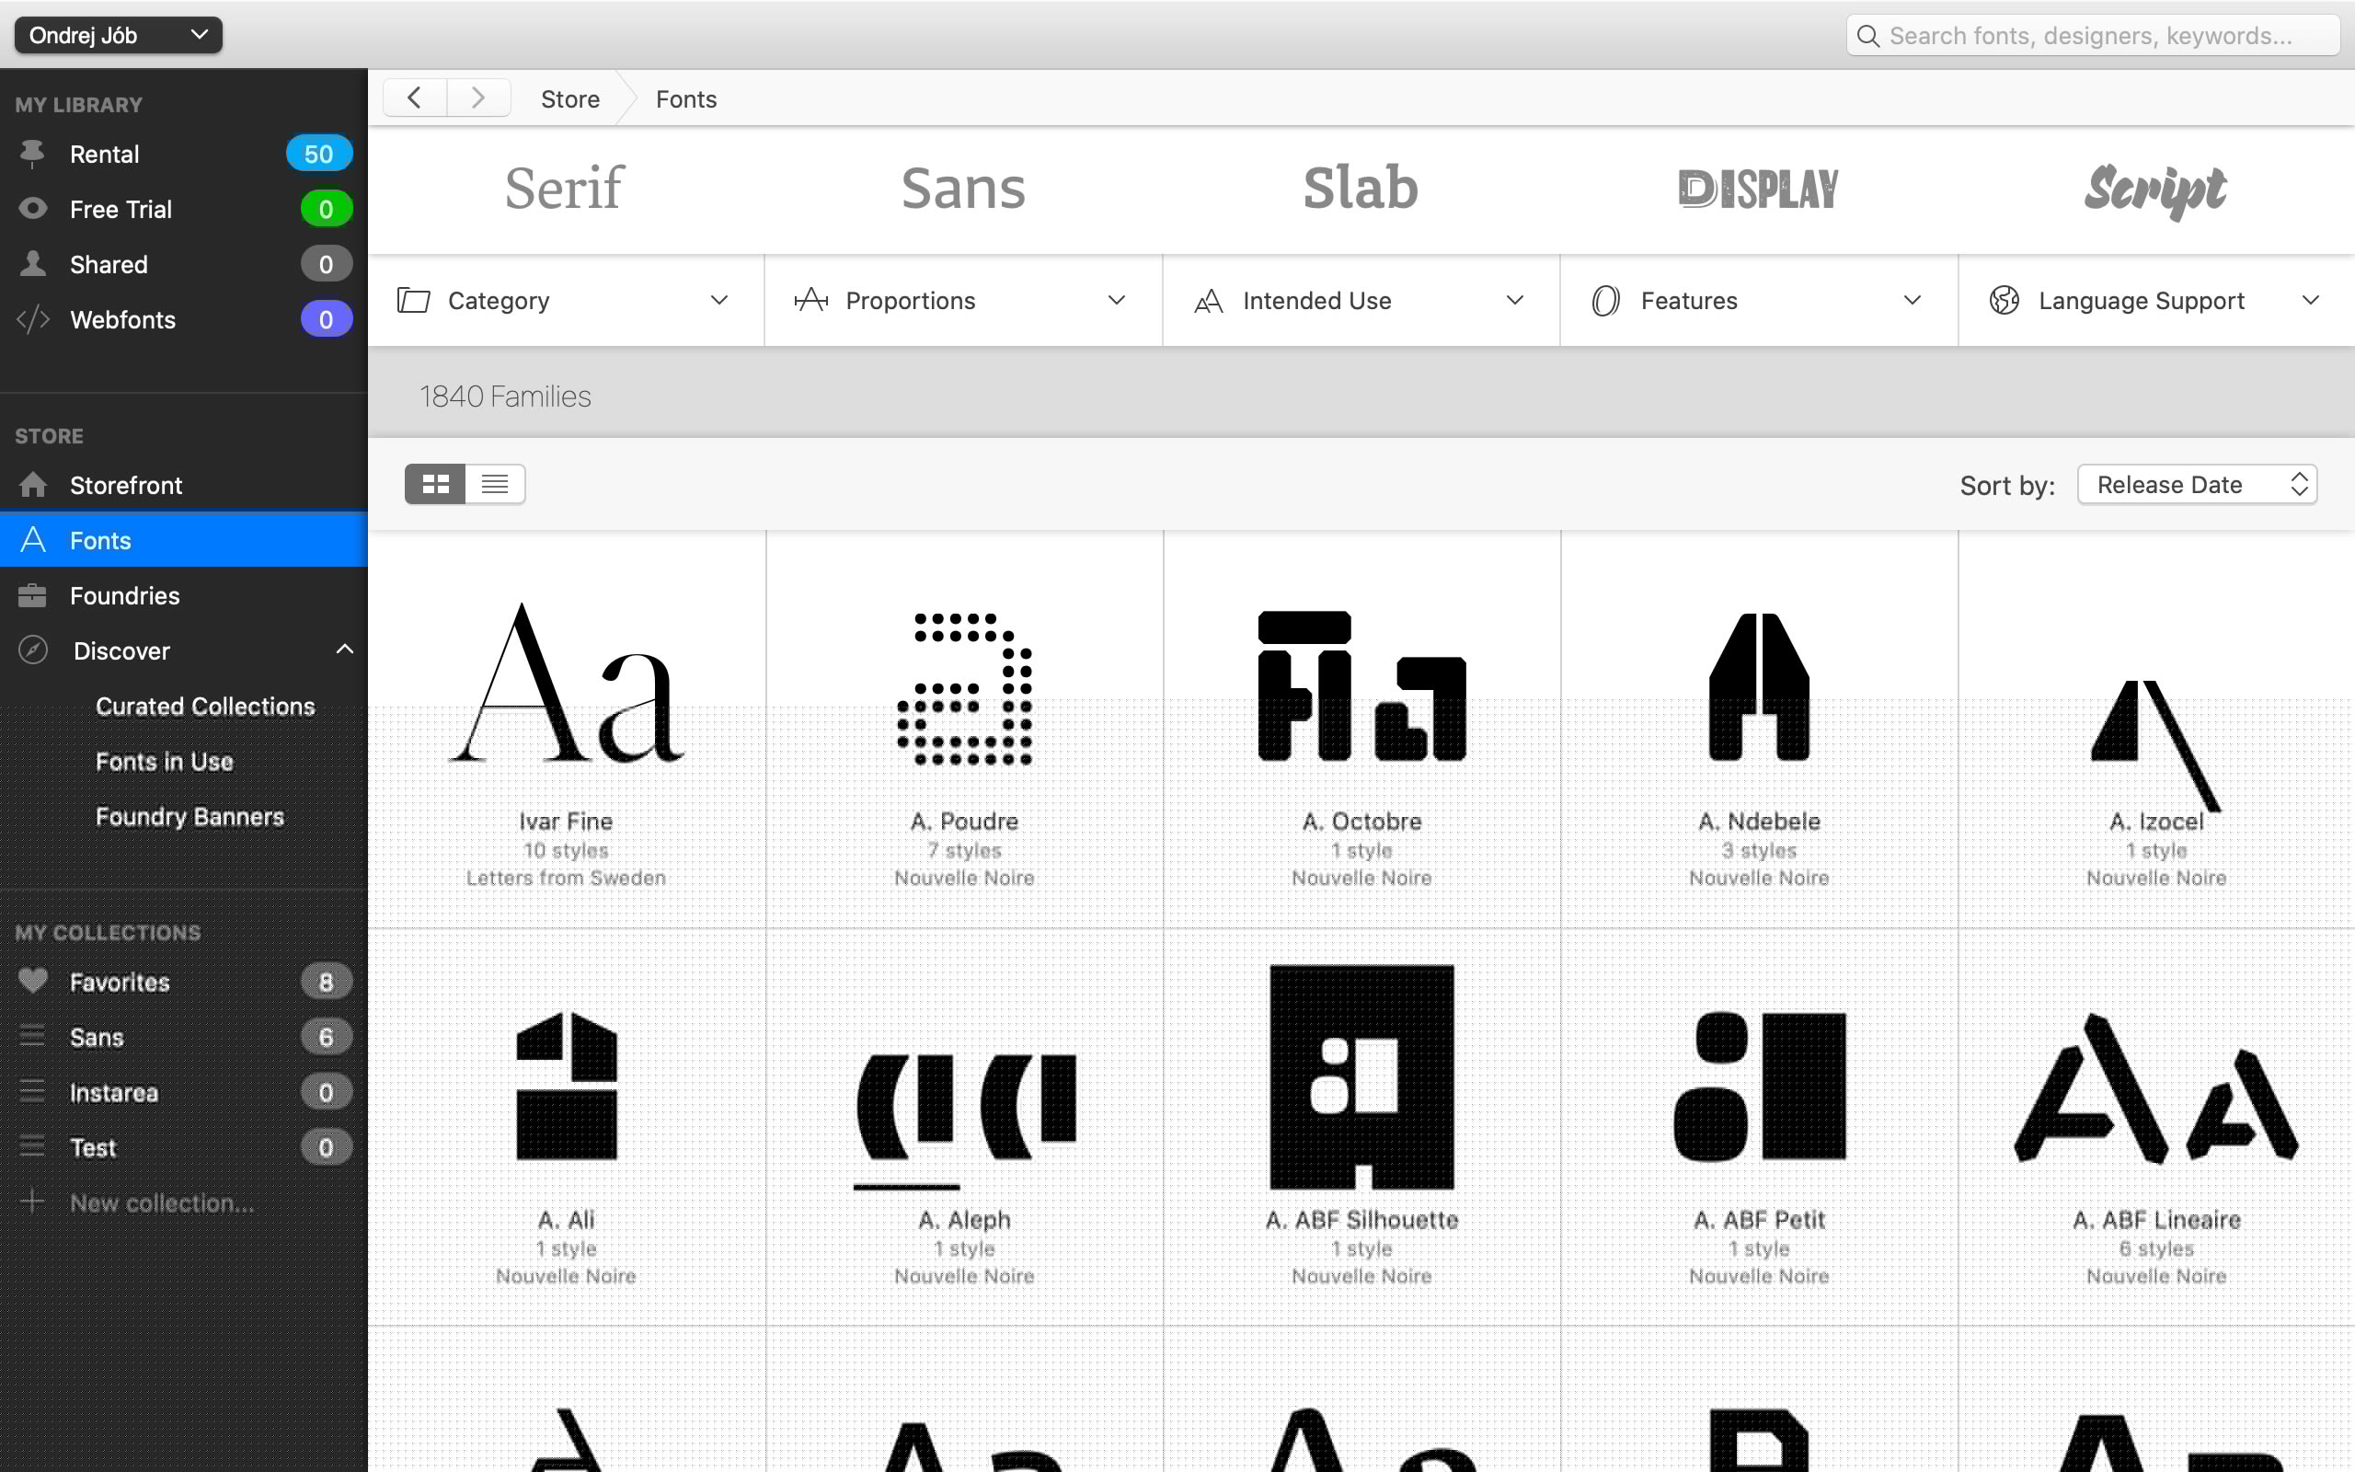The image size is (2355, 1472).
Task: Click the Proportions width icon
Action: [810, 301]
